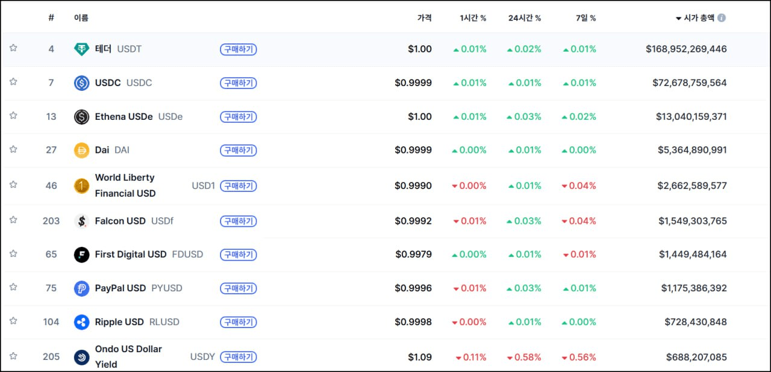Click 구매하기 button for USDC
Image resolution: width=771 pixels, height=372 pixels.
click(239, 83)
